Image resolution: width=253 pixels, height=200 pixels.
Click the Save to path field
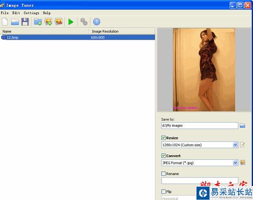[200, 126]
